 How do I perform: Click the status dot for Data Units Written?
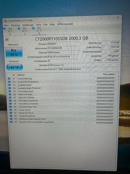(10, 97)
